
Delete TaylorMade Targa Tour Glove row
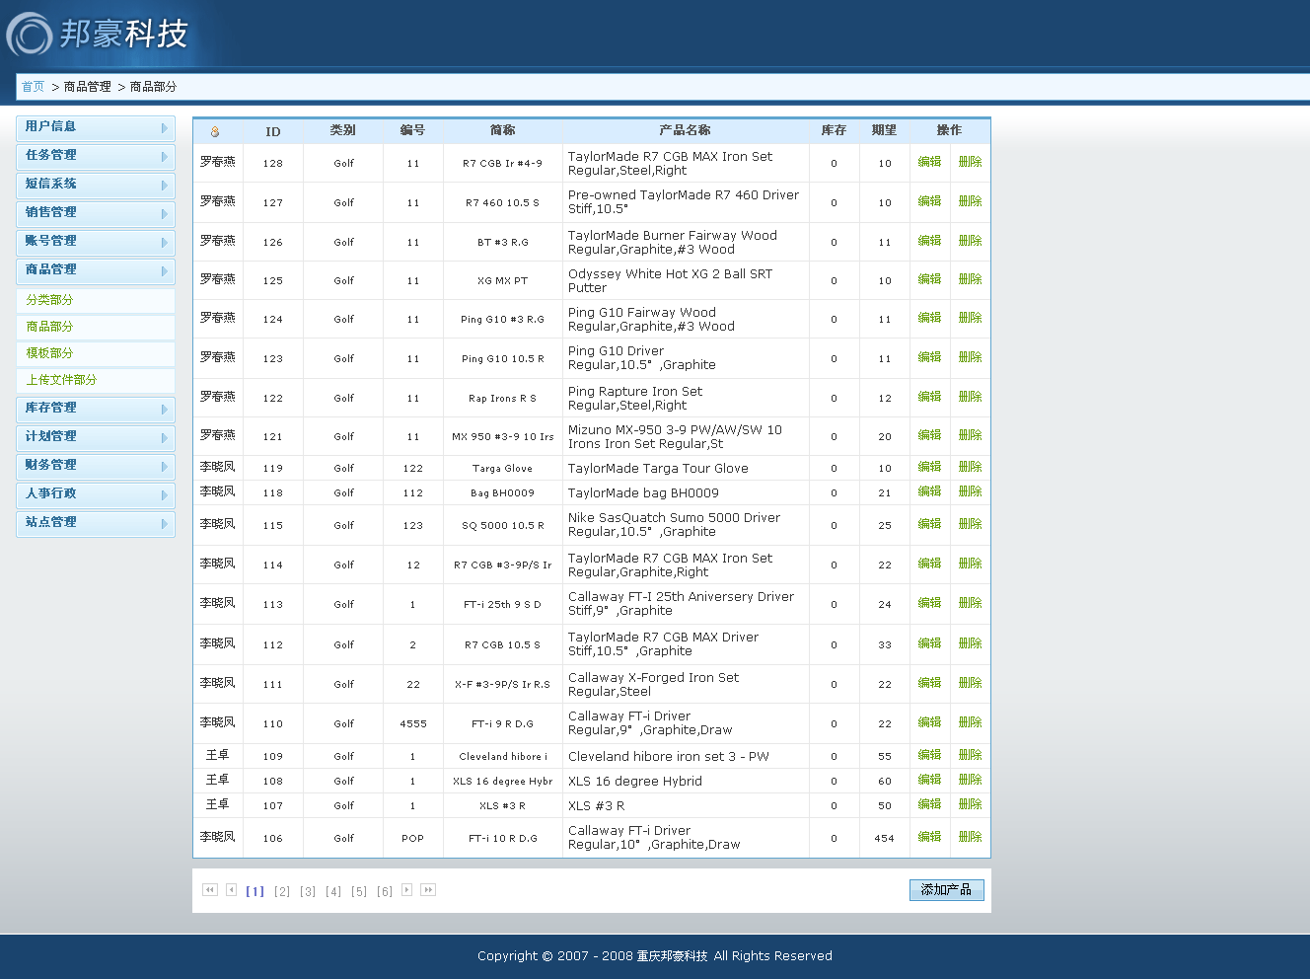point(970,467)
